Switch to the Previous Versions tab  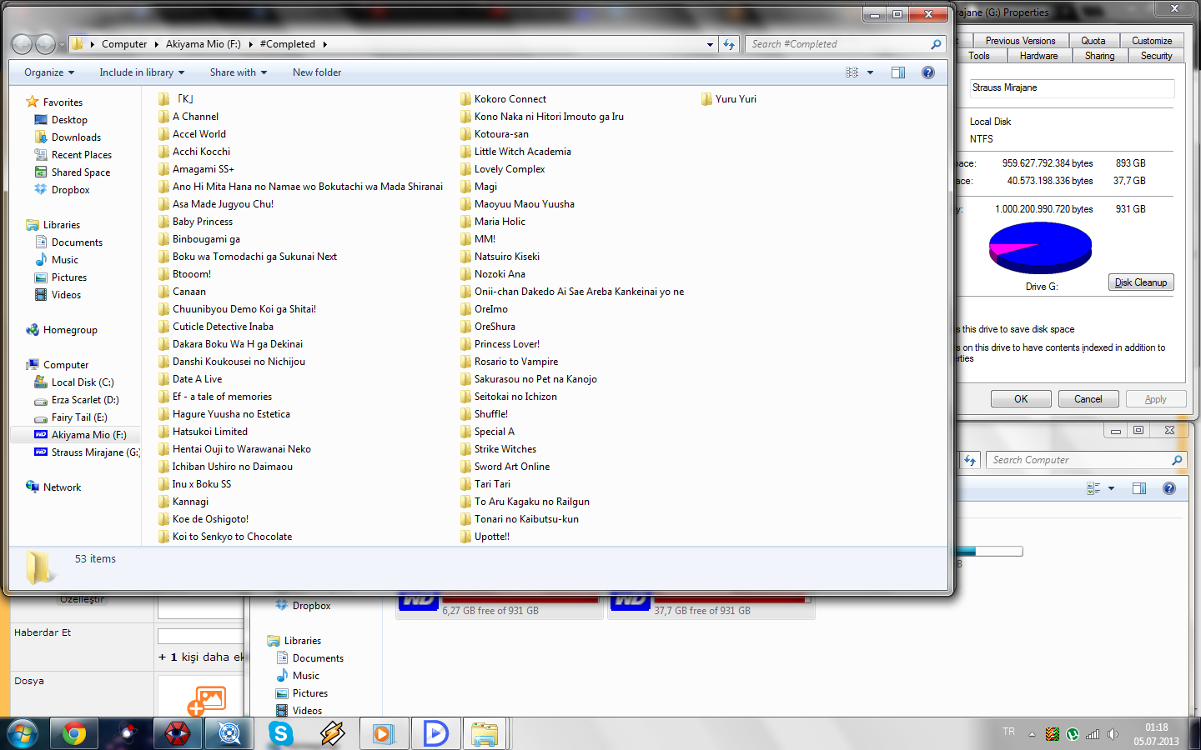click(x=1020, y=40)
